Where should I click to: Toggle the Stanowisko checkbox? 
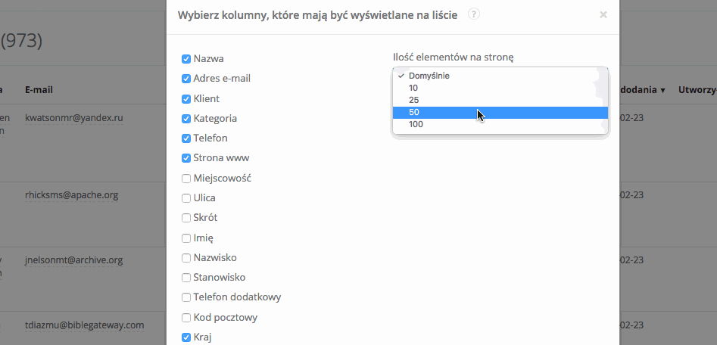click(x=186, y=278)
